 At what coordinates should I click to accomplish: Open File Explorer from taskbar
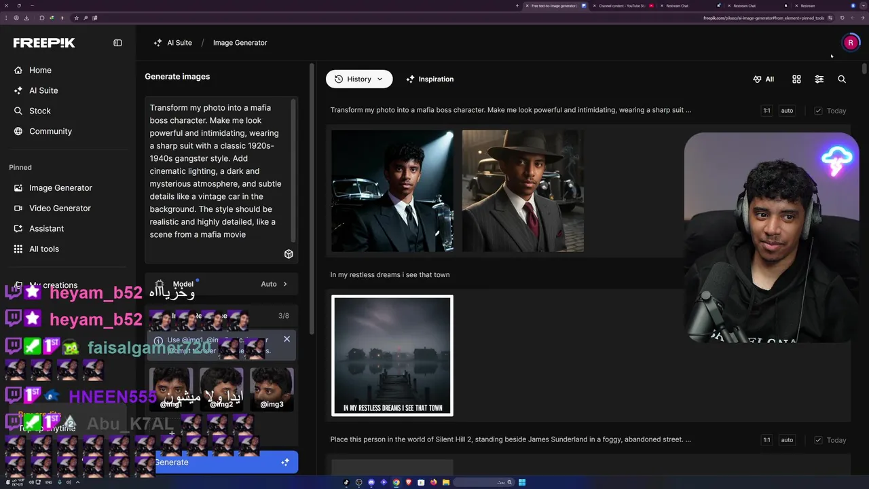pos(446,482)
